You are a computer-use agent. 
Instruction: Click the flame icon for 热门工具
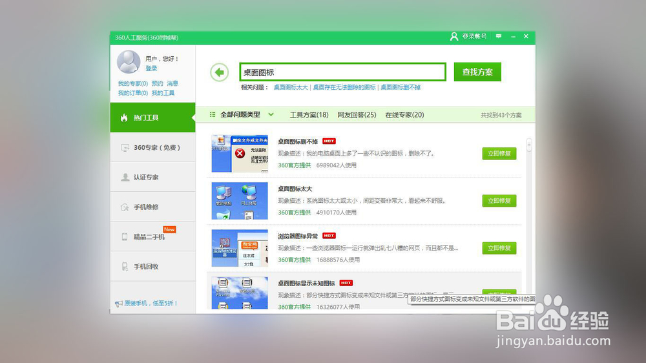click(x=124, y=118)
